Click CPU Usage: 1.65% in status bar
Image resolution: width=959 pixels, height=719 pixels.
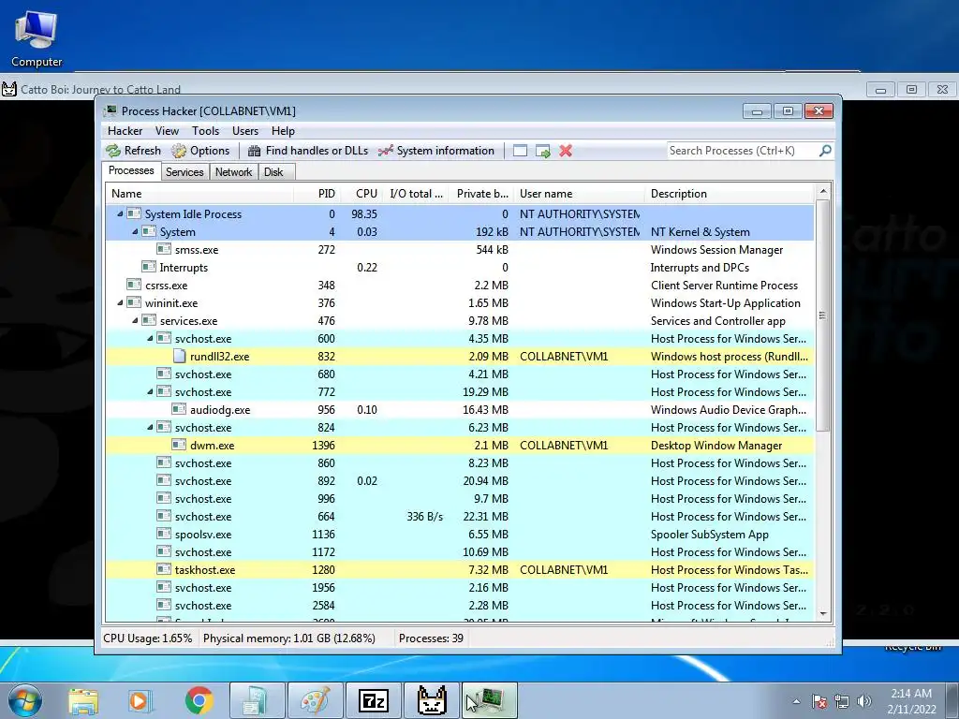(147, 638)
